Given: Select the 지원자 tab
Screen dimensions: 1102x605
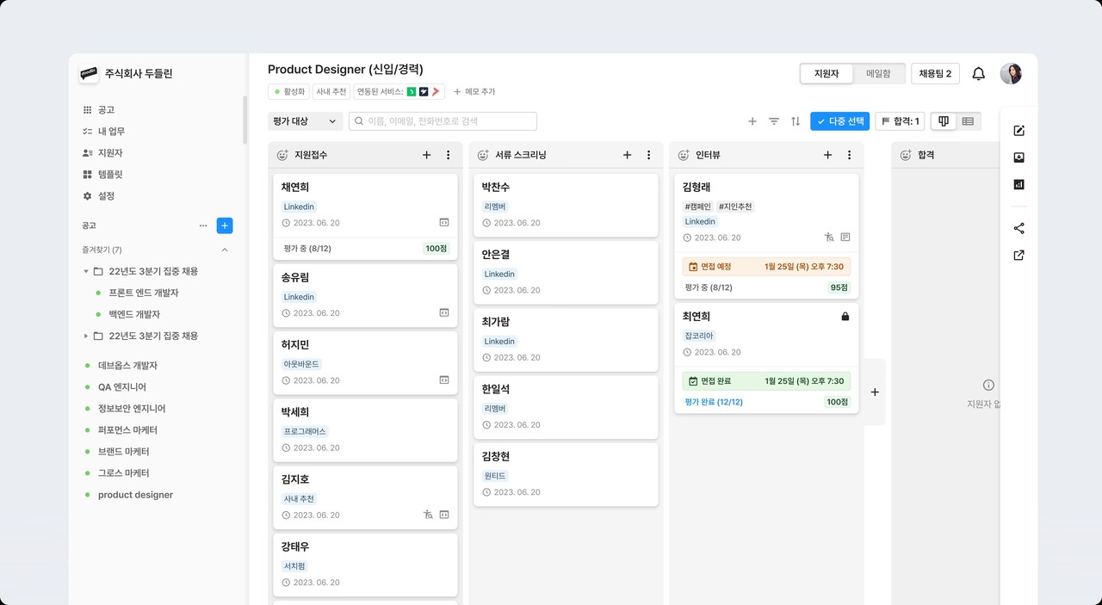Looking at the screenshot, I should tap(826, 73).
